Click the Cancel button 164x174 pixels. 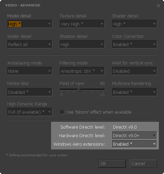click(x=144, y=164)
